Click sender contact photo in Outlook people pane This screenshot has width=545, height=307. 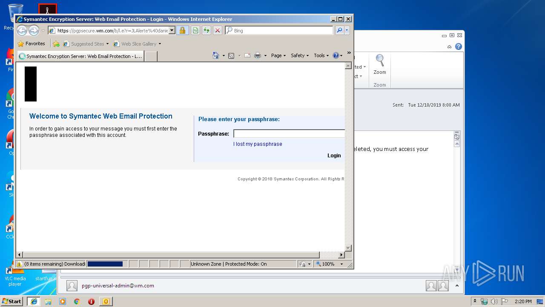point(72,286)
